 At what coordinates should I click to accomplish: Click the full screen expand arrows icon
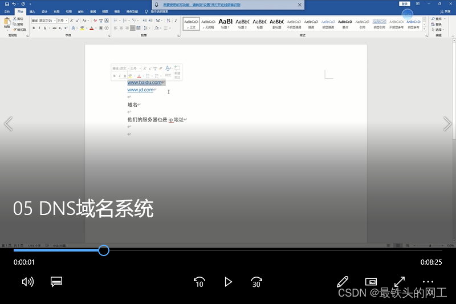click(x=400, y=282)
